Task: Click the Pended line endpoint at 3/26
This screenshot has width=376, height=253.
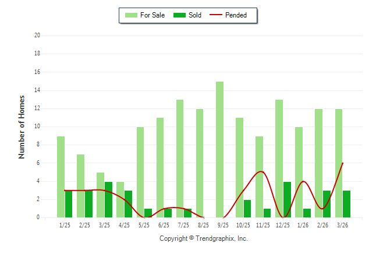Action: tap(343, 163)
